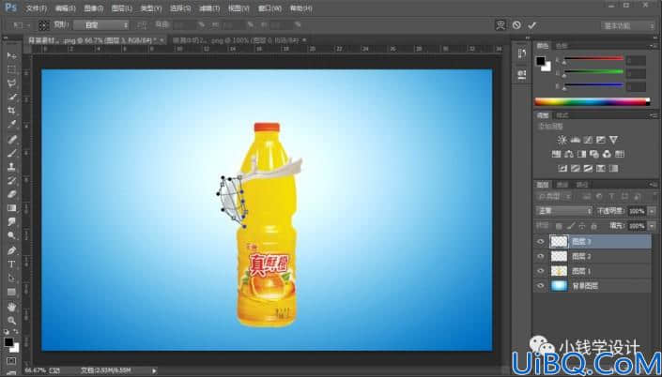The image size is (662, 377).
Task: Add a Curves adjustment
Action: pos(588,140)
